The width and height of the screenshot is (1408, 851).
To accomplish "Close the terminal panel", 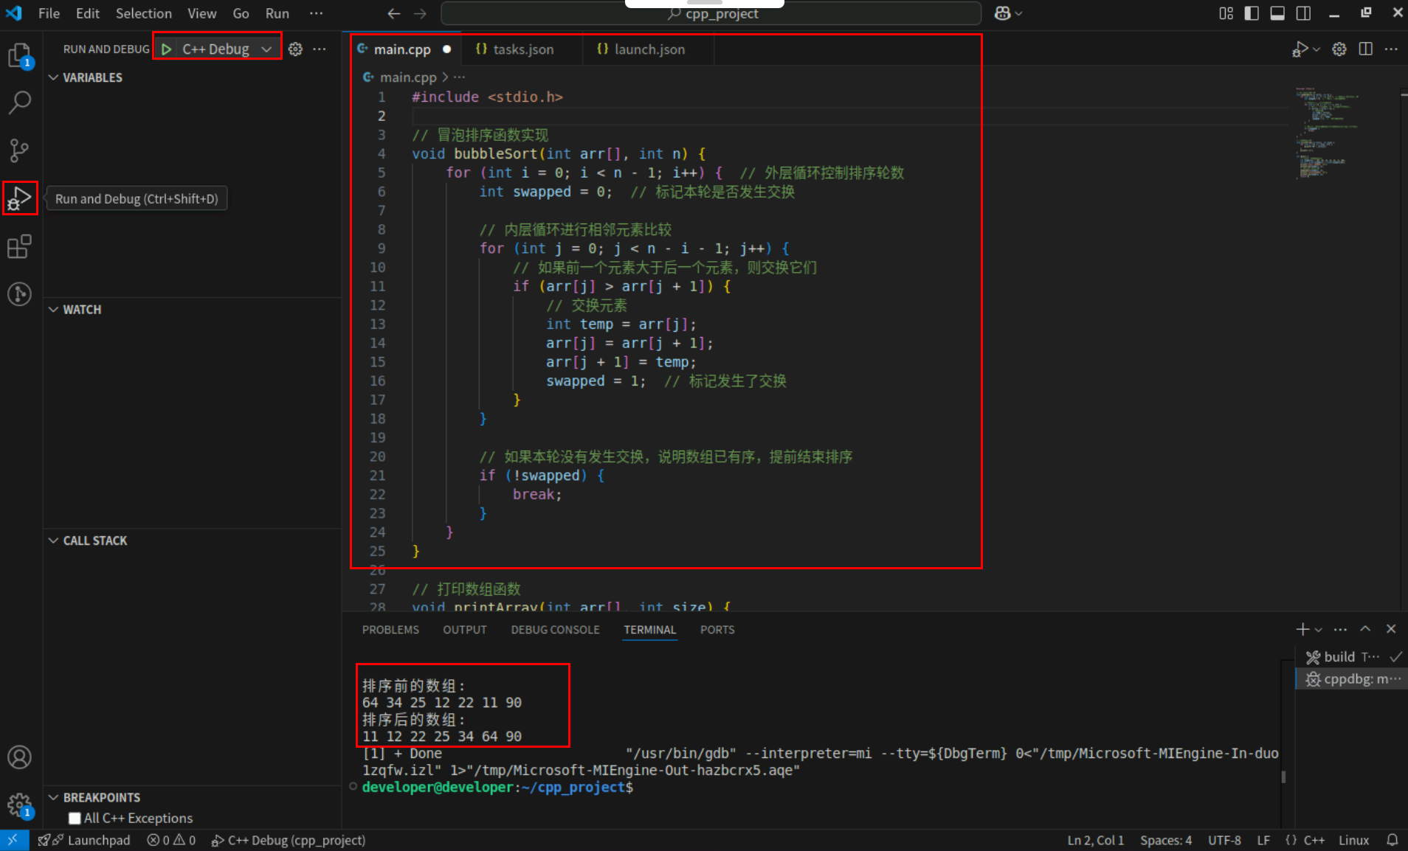I will tap(1391, 629).
